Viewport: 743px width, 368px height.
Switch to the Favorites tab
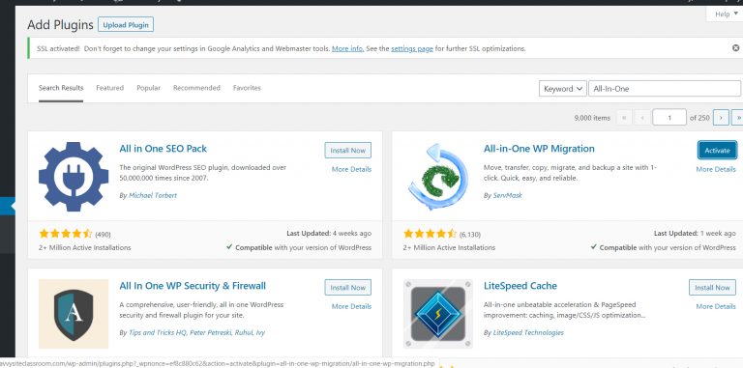click(x=247, y=88)
